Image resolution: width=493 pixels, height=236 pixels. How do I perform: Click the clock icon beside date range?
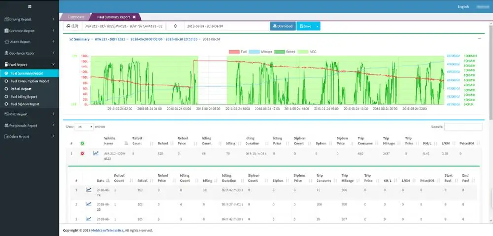click(x=176, y=26)
